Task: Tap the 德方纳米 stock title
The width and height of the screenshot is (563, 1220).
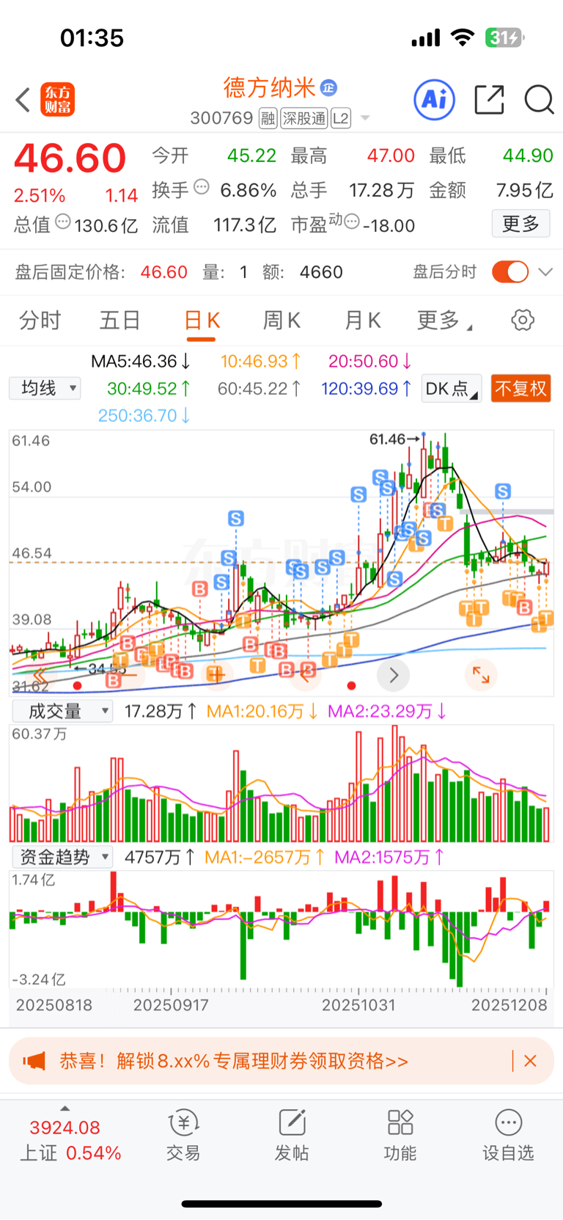Action: click(x=269, y=87)
